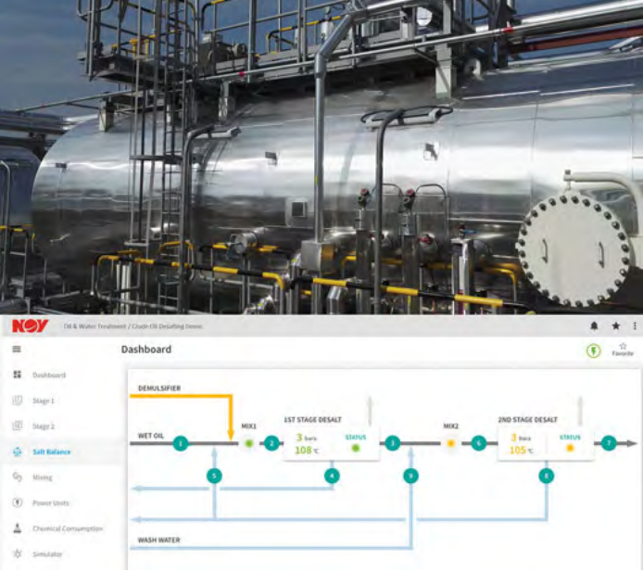This screenshot has height=572, width=643.
Task: Click node 7 at the outlet arrow
Action: tap(609, 444)
